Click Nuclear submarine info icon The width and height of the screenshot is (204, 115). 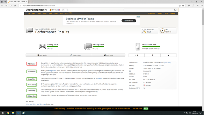159,49
